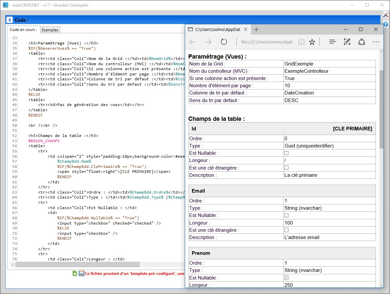Click the red template pré-configuré warning message
The width and height of the screenshot is (390, 294).
pos(134,274)
